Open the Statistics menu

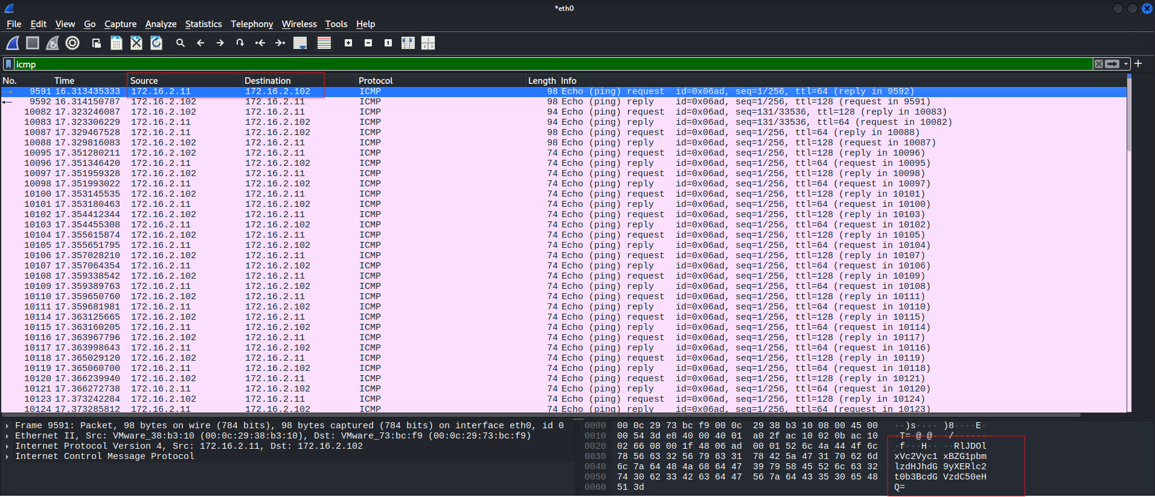tap(203, 24)
